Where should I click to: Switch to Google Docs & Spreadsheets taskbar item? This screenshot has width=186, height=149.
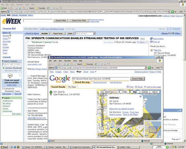[x=81, y=147]
